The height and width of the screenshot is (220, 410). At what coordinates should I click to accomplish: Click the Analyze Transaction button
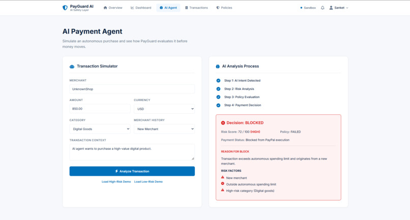click(x=132, y=171)
